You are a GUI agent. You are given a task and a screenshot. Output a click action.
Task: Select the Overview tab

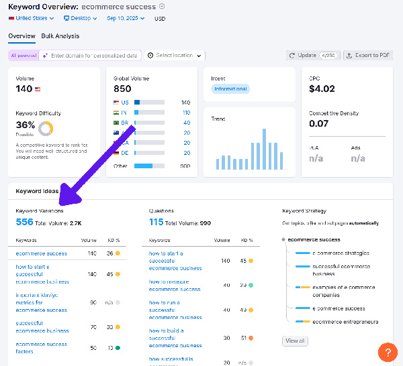click(21, 36)
